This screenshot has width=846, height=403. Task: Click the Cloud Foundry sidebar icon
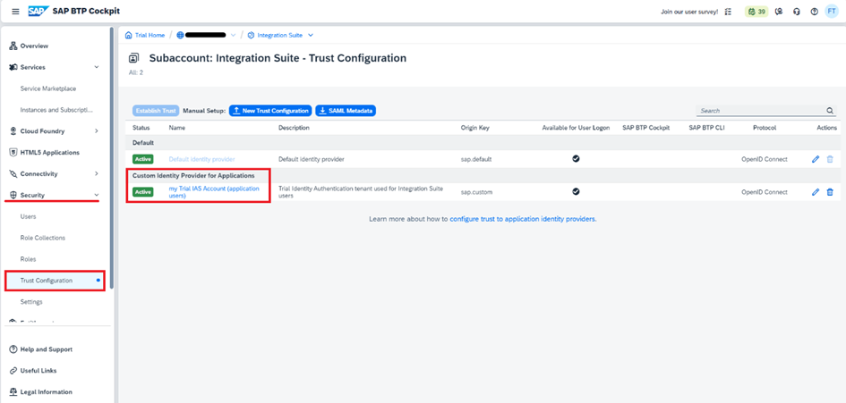(13, 131)
